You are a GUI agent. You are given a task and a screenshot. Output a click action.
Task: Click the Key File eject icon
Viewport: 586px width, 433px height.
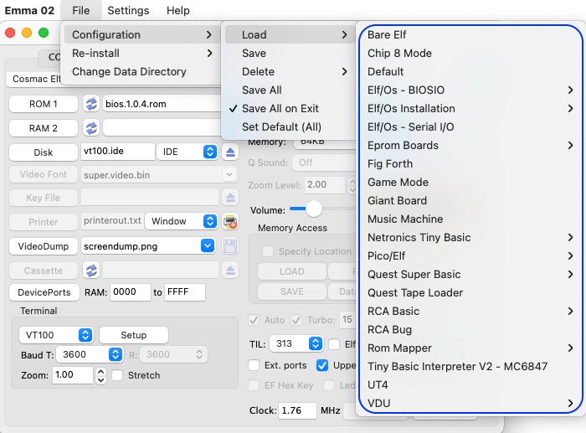coord(230,198)
